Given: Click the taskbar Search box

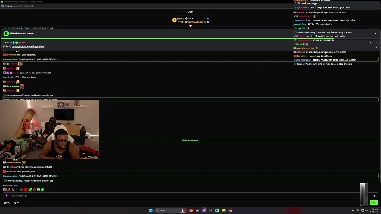Looking at the screenshot, I should pos(170,210).
